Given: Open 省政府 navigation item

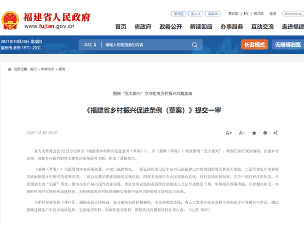Looking at the screenshot, I should coord(143,27).
